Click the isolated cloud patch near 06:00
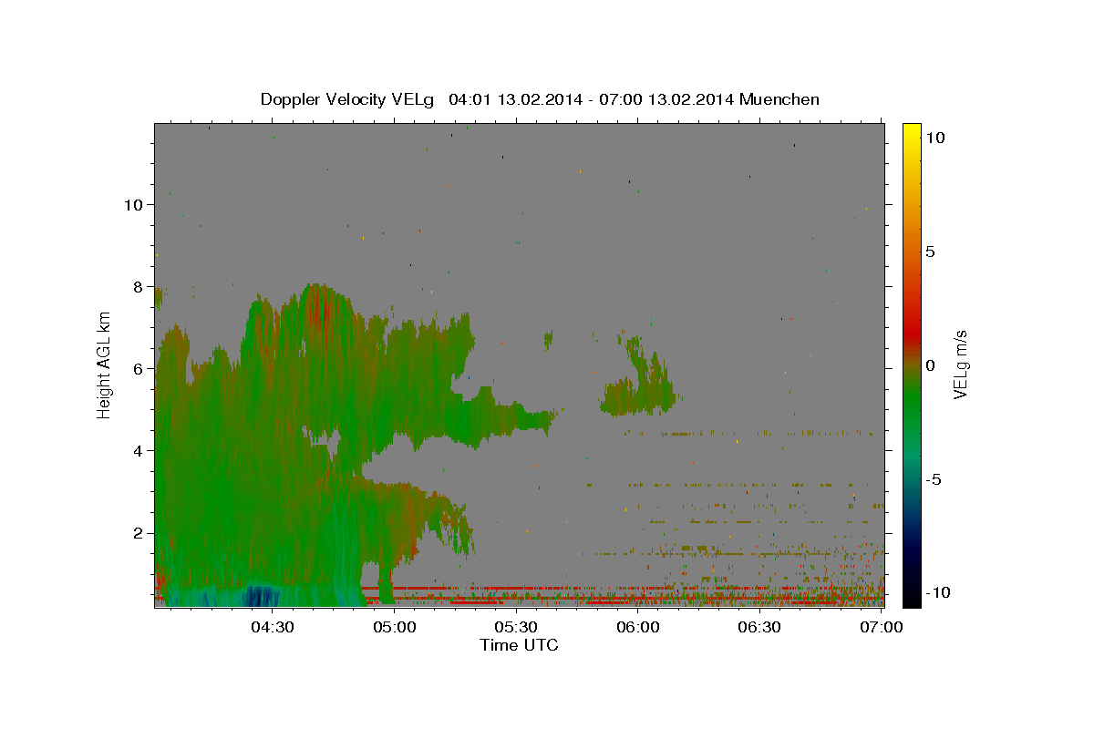The width and height of the screenshot is (1094, 729). (x=638, y=392)
